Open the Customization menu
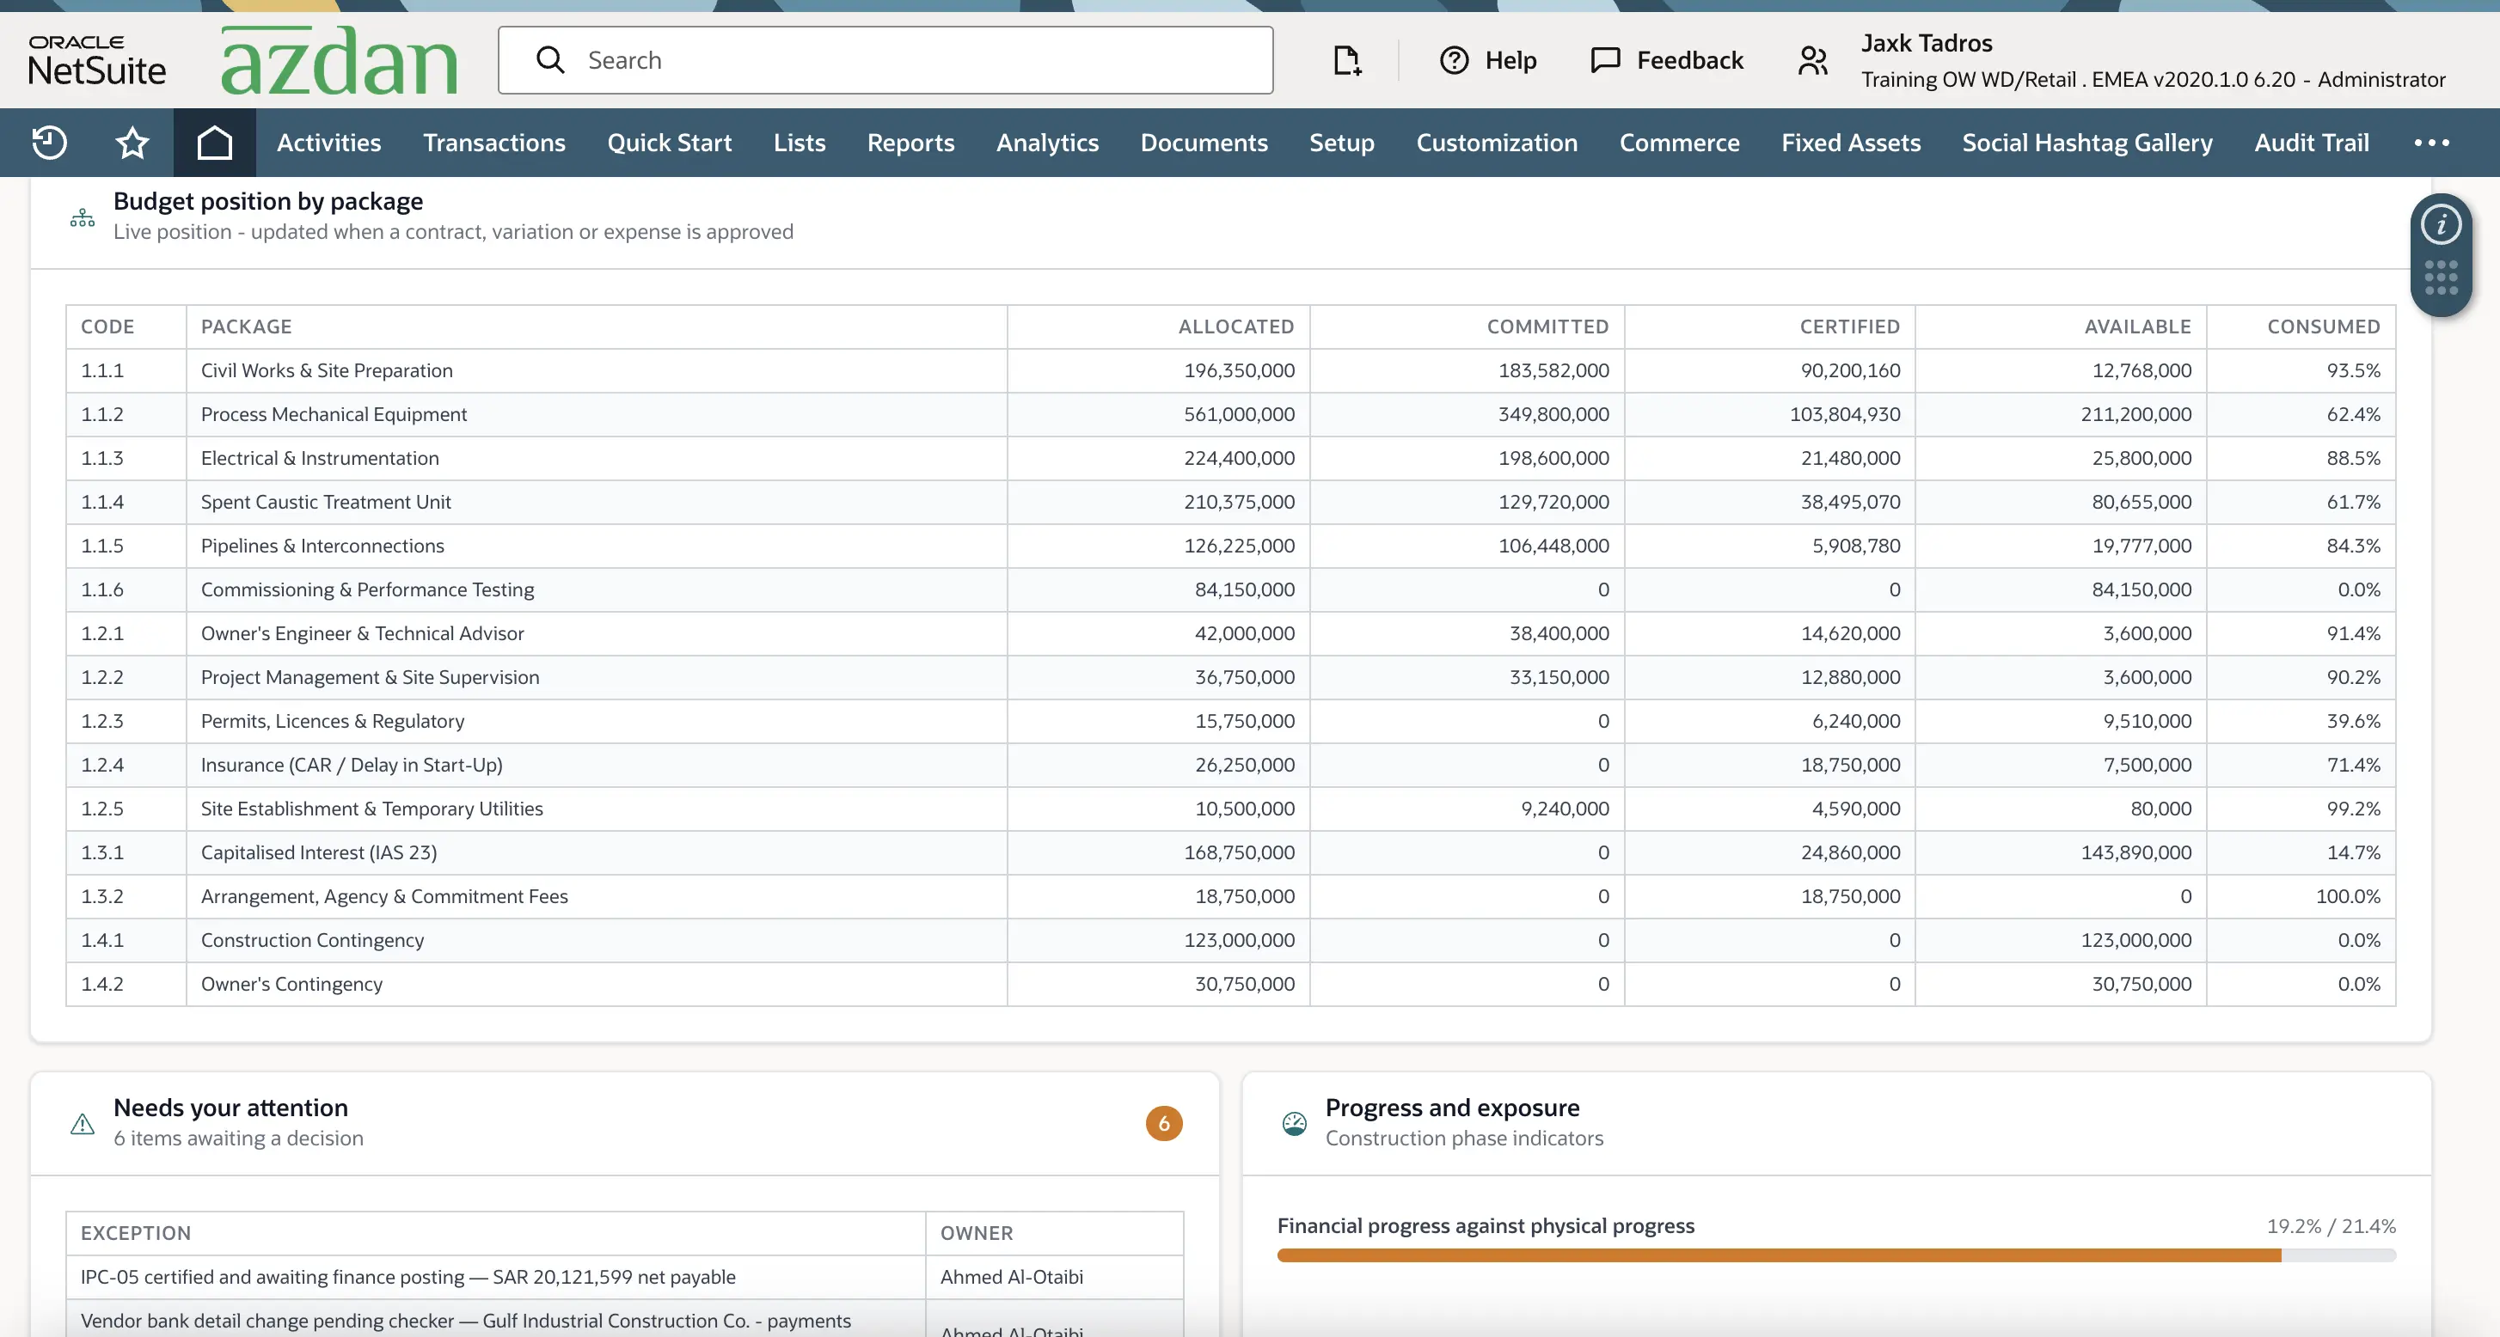The height and width of the screenshot is (1337, 2500). point(1497,143)
